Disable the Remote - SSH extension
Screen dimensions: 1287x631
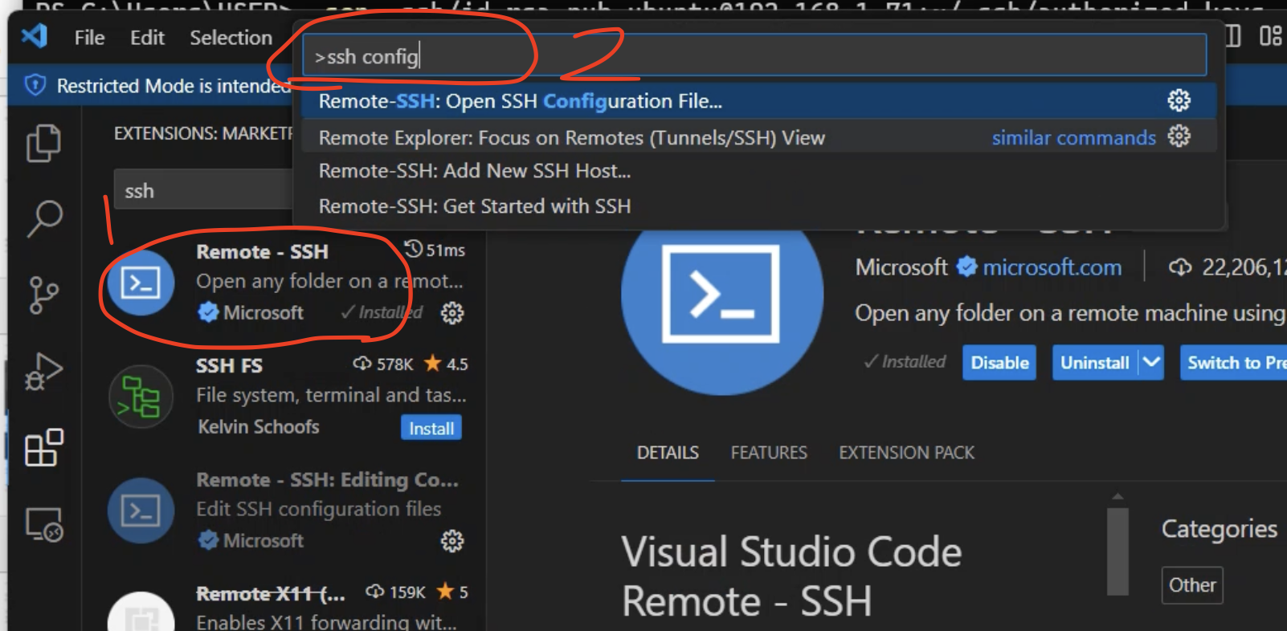999,363
